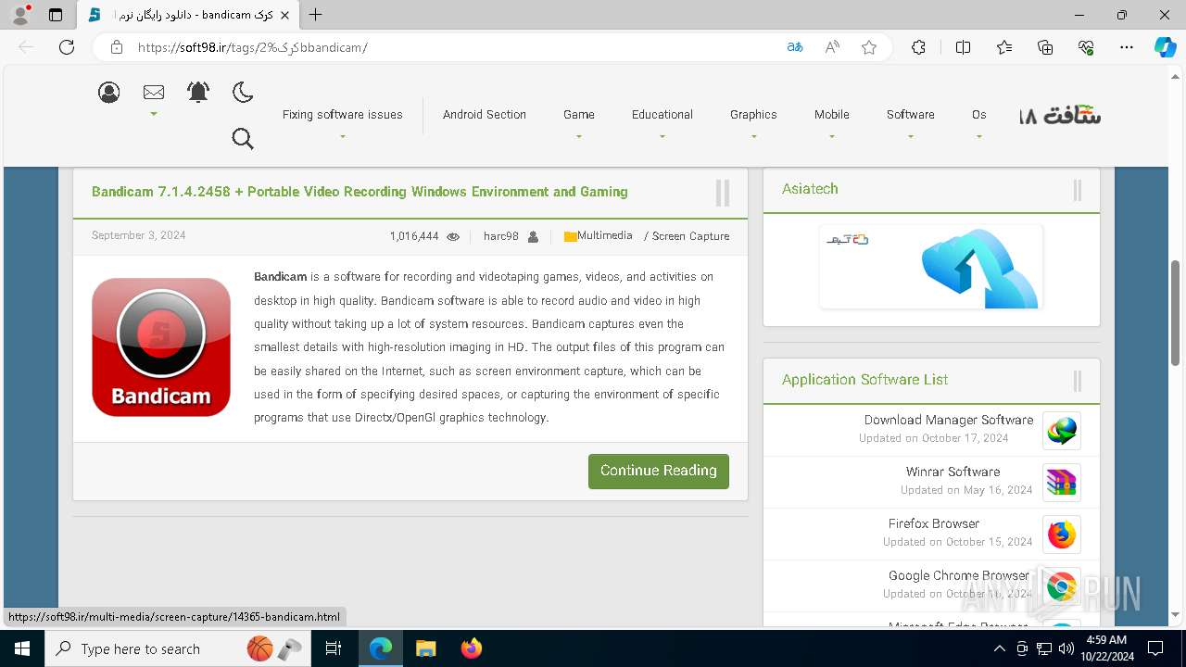Open the Copilot sidebar icon
The image size is (1186, 667).
click(x=1166, y=47)
